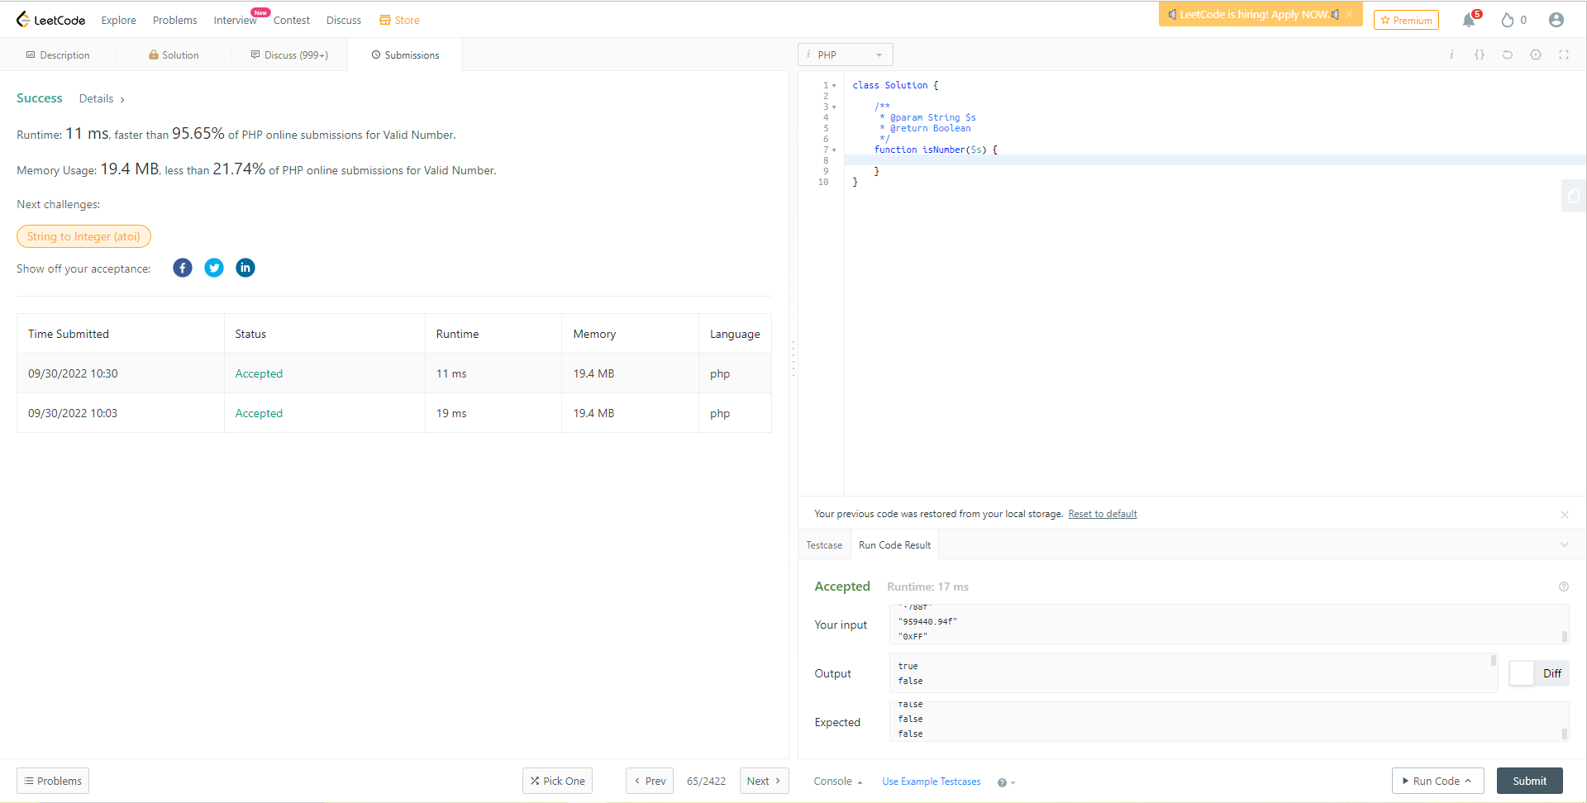Expand the Console panel
The image size is (1587, 803).
[x=837, y=782]
